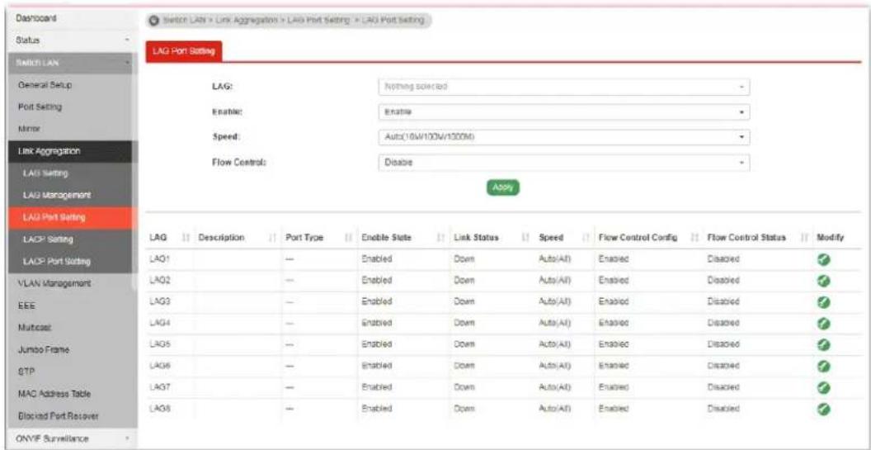The width and height of the screenshot is (871, 450).
Task: Click the LAG5 row label
Action: [x=158, y=345]
